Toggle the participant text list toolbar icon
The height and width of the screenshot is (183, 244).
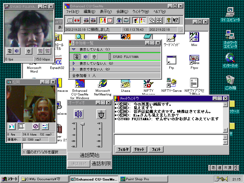click(x=143, y=20)
